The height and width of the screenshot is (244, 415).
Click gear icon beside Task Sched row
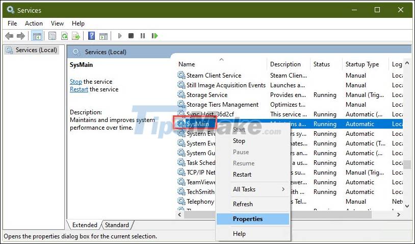[x=181, y=163]
